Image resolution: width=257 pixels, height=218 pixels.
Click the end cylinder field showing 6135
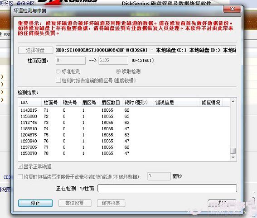pos(113,61)
